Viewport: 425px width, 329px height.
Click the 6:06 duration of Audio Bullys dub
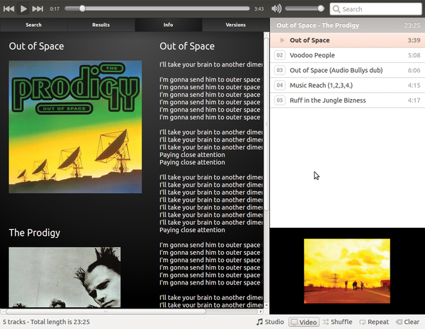coord(414,71)
